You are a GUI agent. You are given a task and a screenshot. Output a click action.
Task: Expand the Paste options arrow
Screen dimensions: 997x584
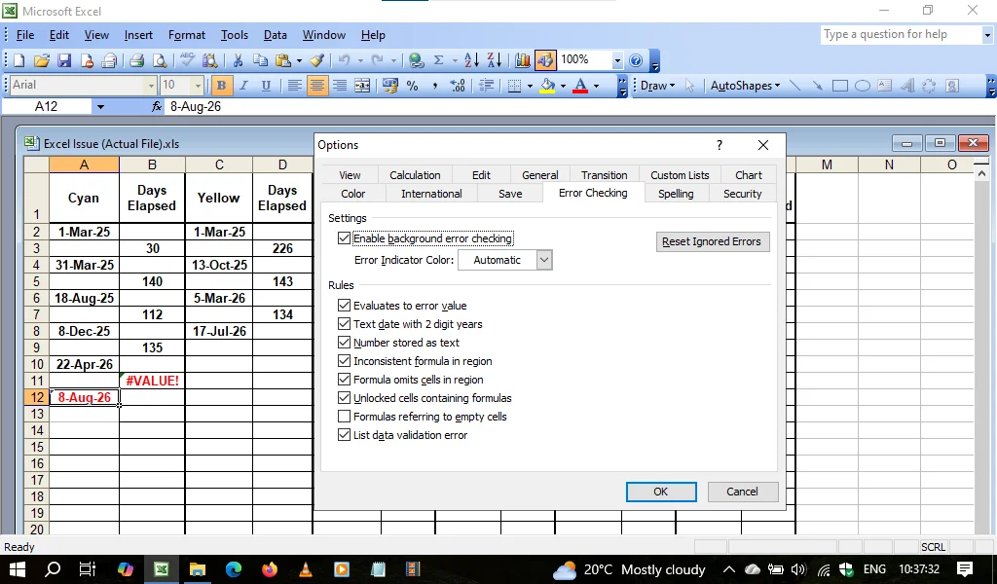[299, 60]
